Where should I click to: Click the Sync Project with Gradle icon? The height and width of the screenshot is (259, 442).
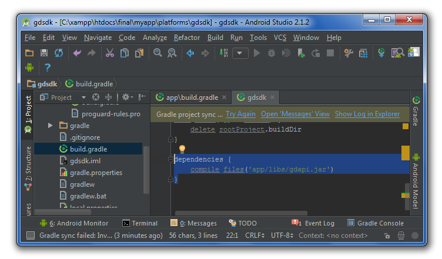point(381,53)
